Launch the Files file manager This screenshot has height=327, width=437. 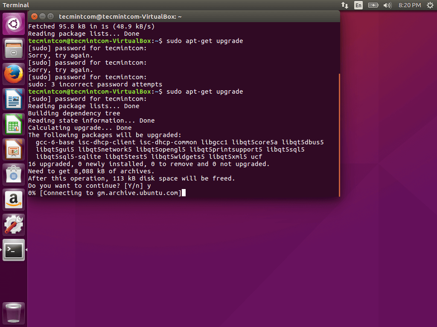pyautogui.click(x=13, y=49)
